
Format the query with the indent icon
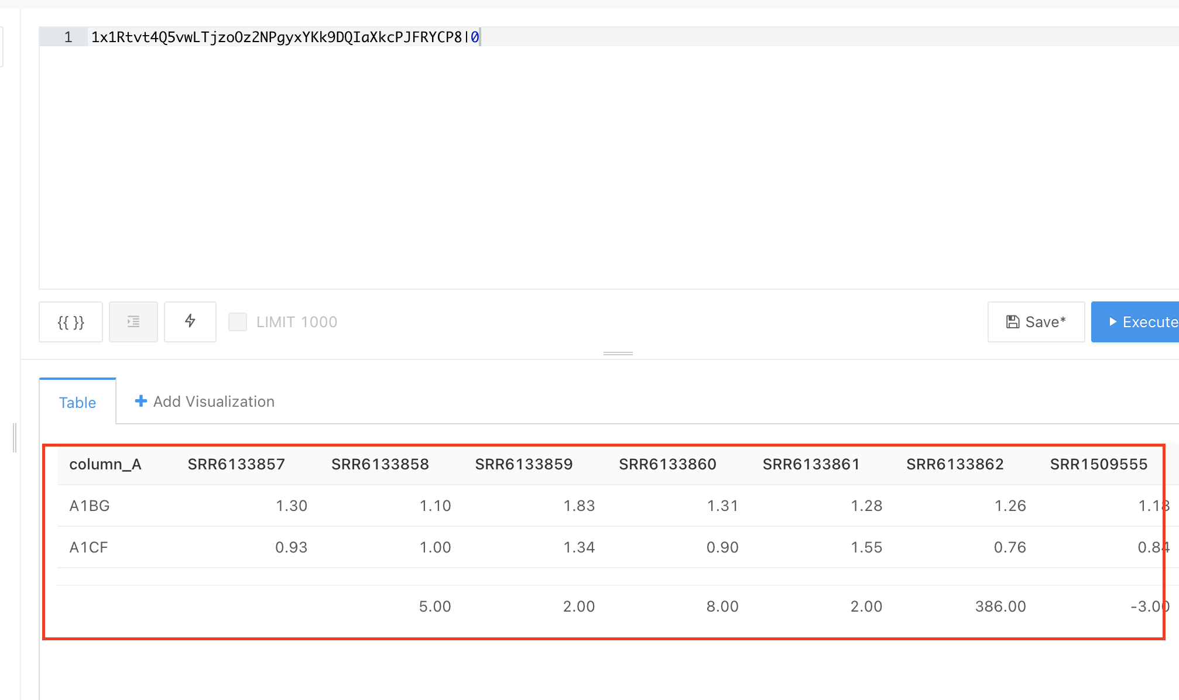pos(133,321)
